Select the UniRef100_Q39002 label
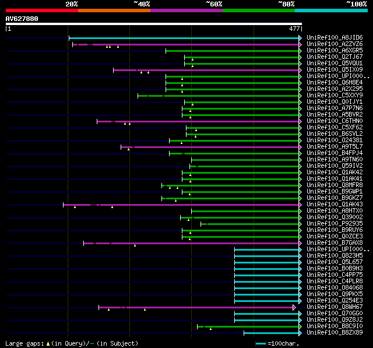373x348 pixels. point(335,217)
